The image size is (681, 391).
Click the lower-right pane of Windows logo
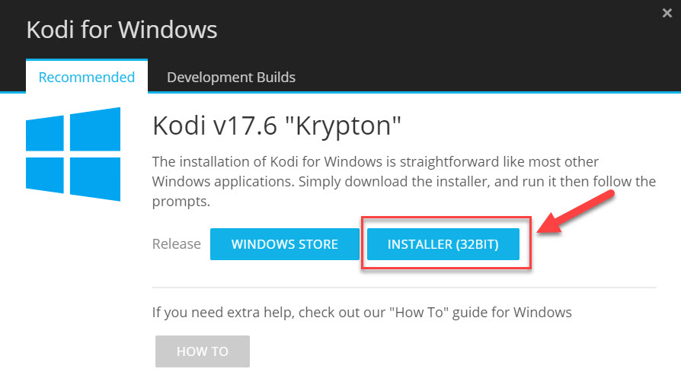click(95, 179)
